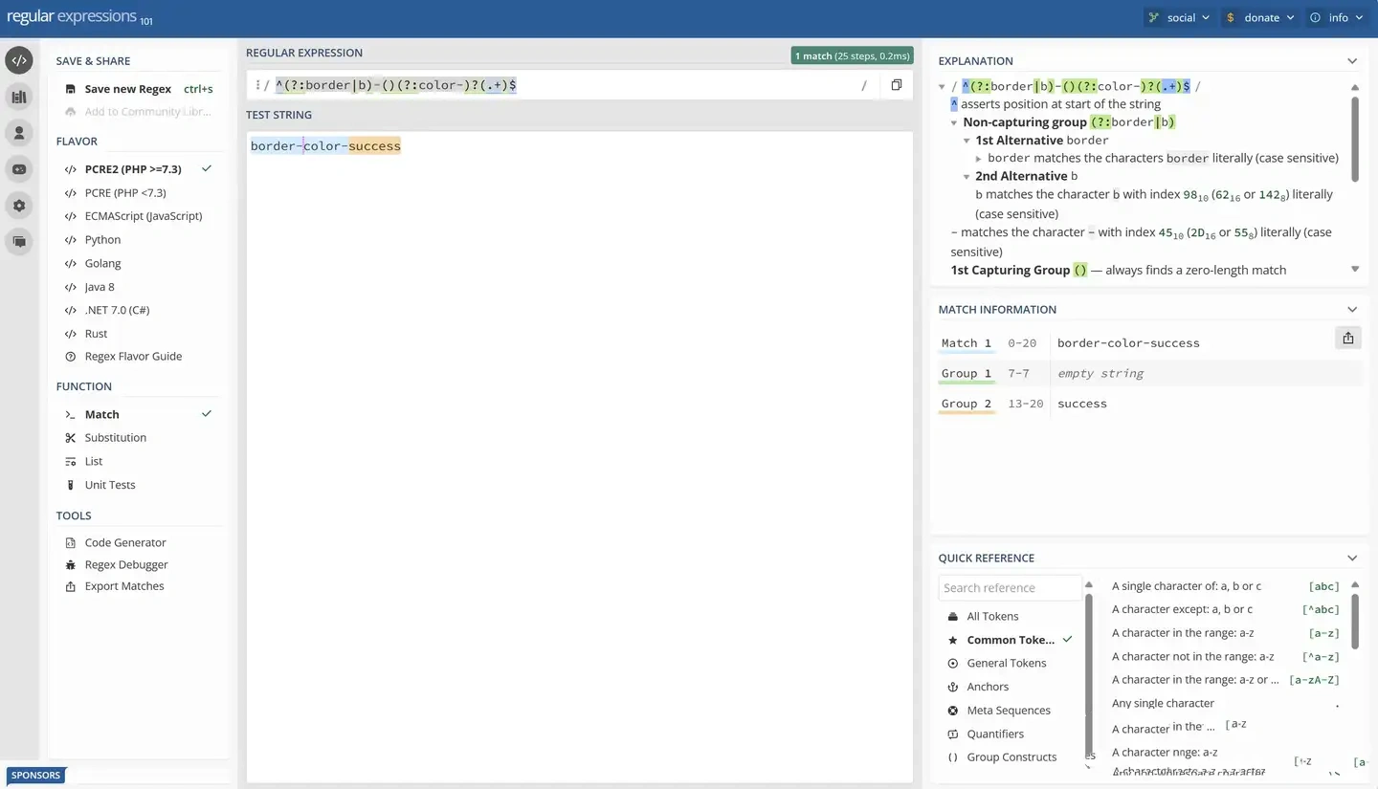Select ECMAScript (JavaScript) flavor
The height and width of the screenshot is (789, 1378).
pyautogui.click(x=143, y=216)
